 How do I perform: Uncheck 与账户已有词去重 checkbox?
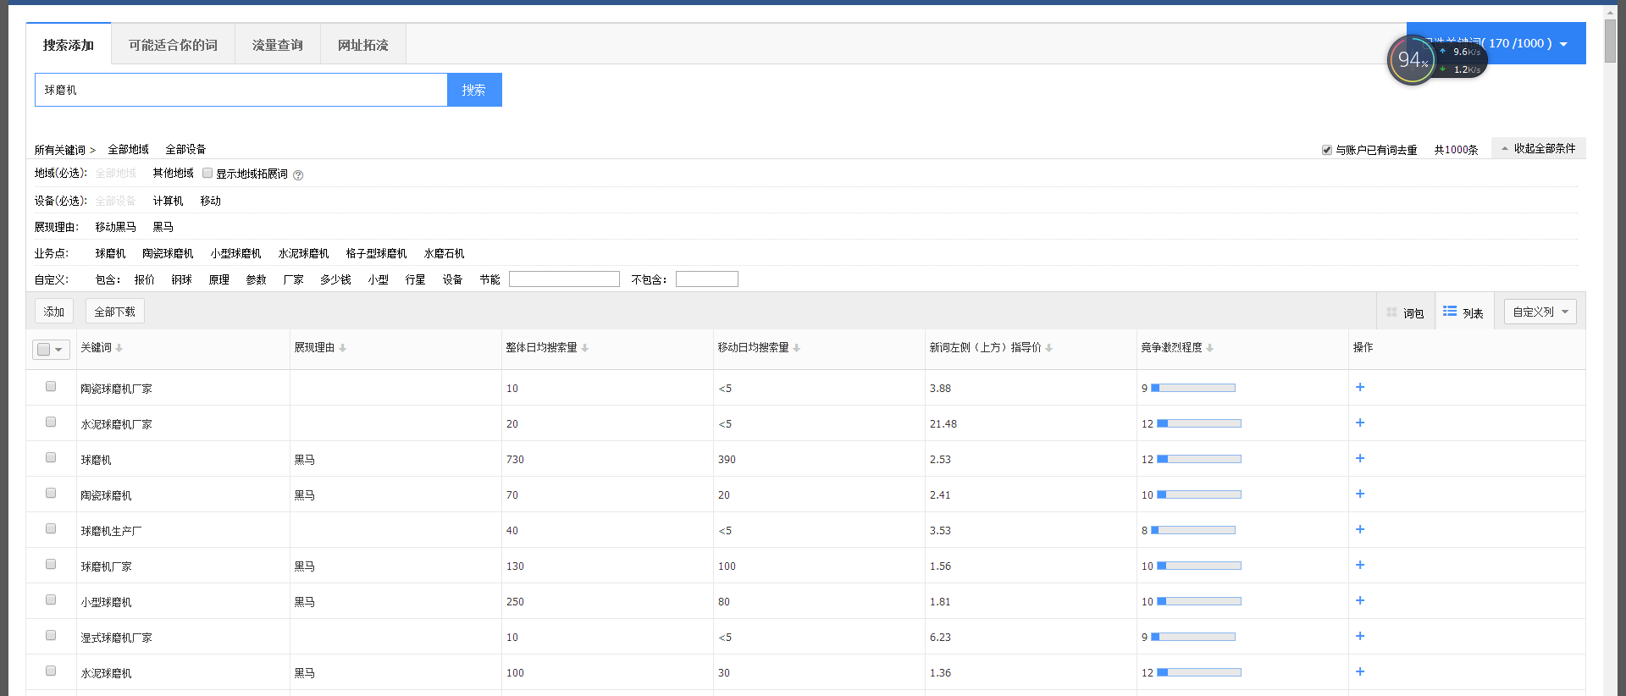1327,150
